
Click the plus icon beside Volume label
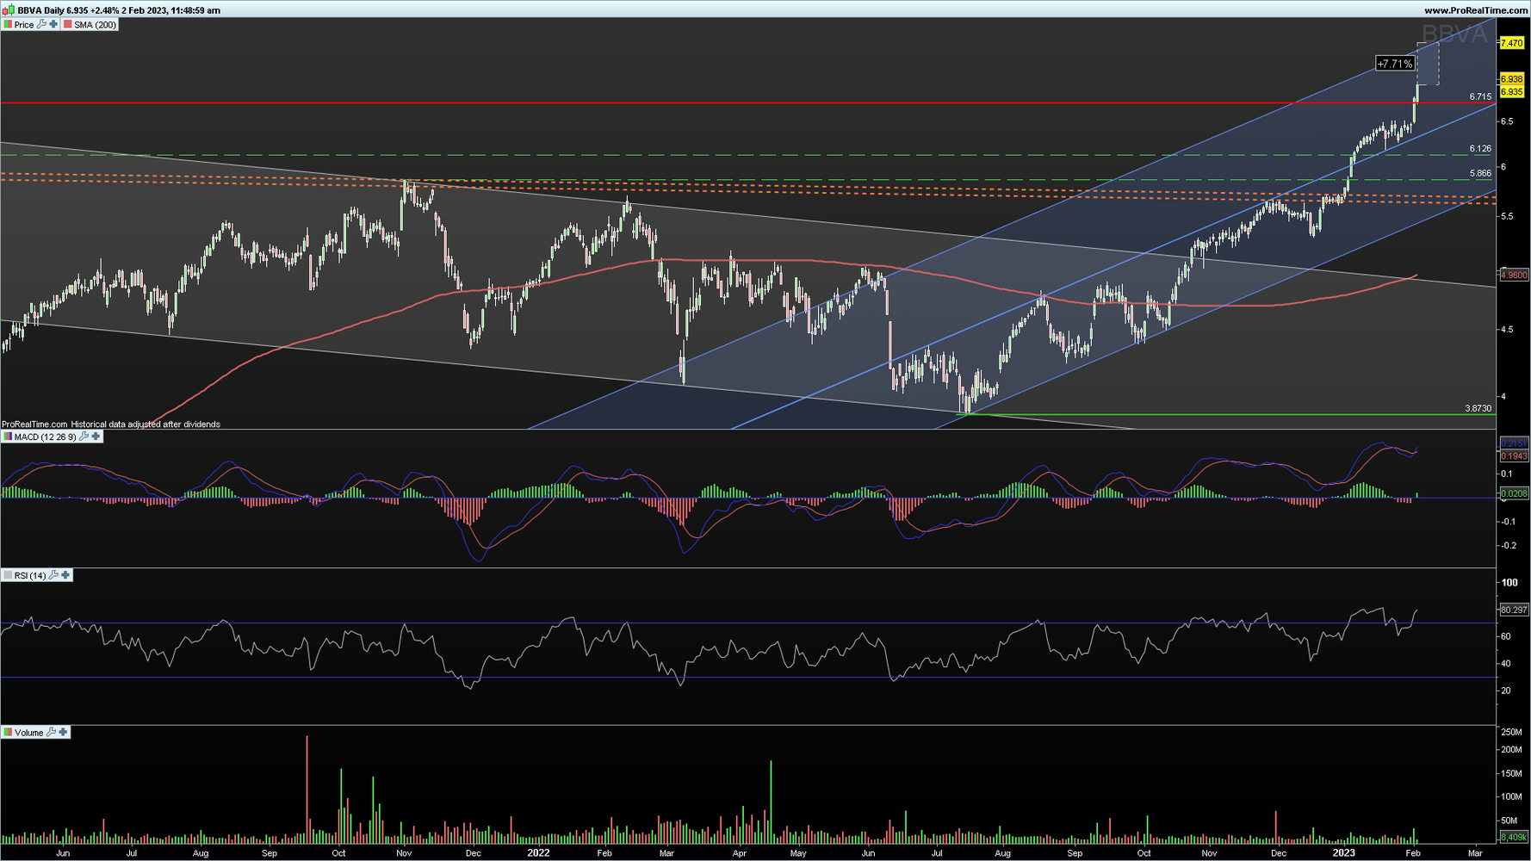coord(63,732)
